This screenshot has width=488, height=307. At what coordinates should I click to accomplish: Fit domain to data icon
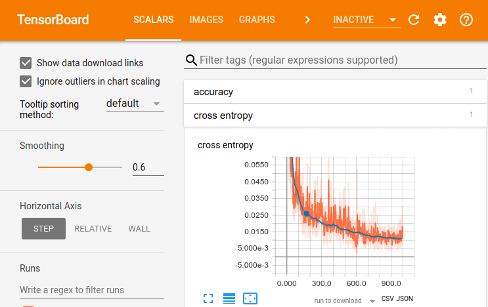coord(250,298)
